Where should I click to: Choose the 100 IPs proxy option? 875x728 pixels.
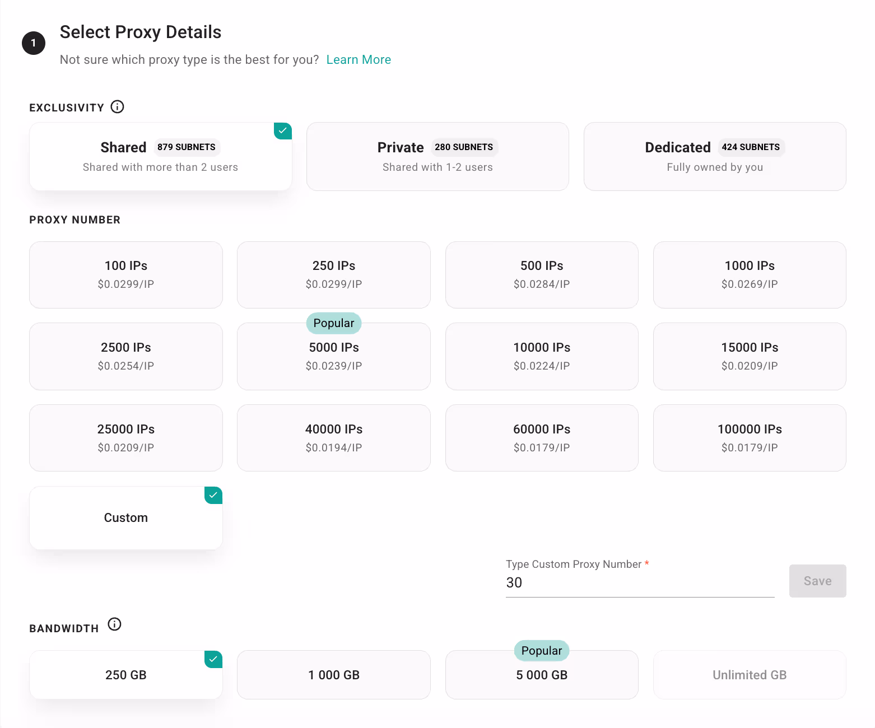(x=126, y=275)
